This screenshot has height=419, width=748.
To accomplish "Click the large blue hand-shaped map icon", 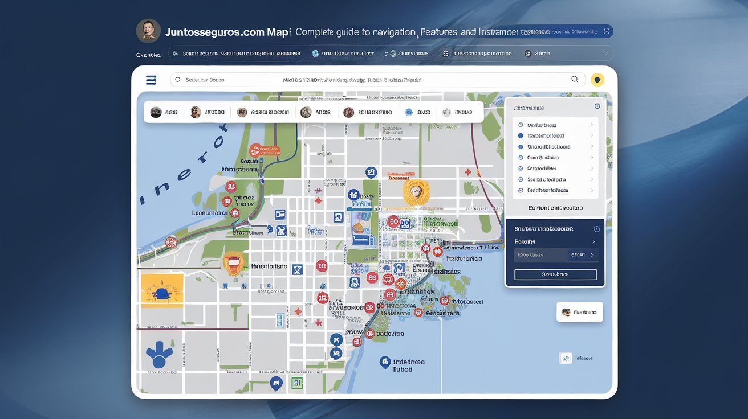I will pos(160,354).
